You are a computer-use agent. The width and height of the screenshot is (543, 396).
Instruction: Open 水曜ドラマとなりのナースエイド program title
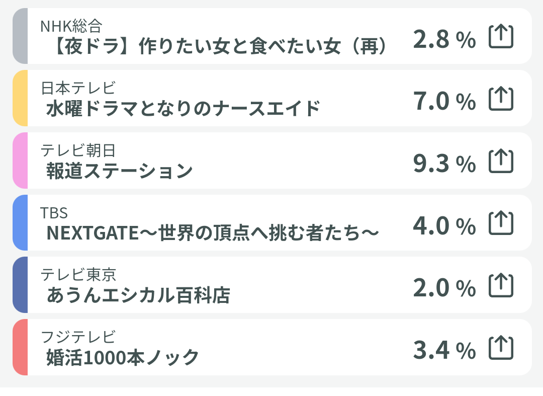(183, 109)
